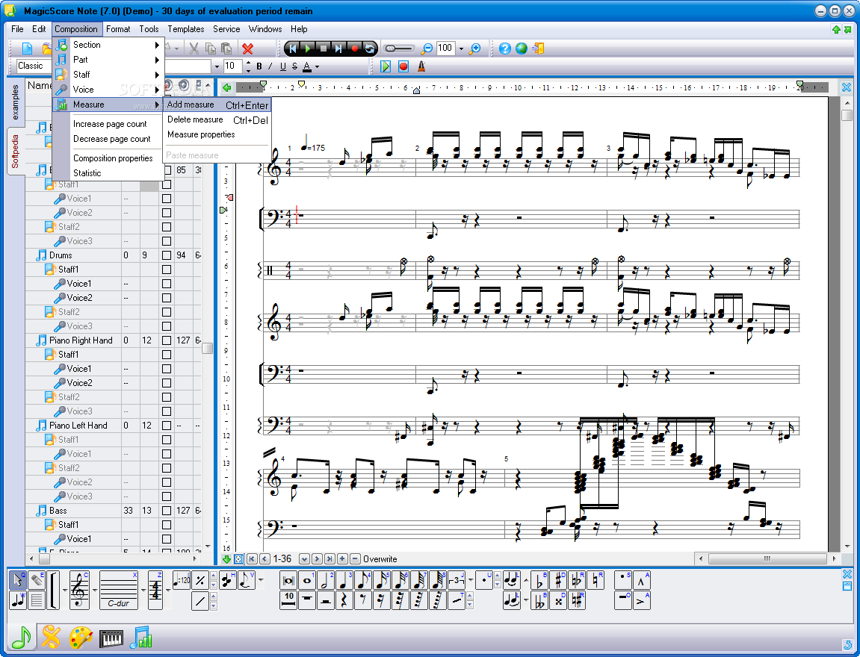Image resolution: width=860 pixels, height=657 pixels.
Task: Click the red record square icon on second toolbar
Action: (x=403, y=66)
